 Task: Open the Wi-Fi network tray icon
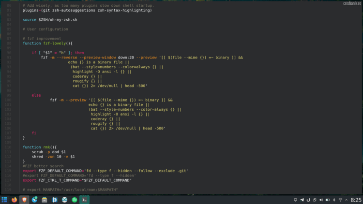tap(340, 200)
